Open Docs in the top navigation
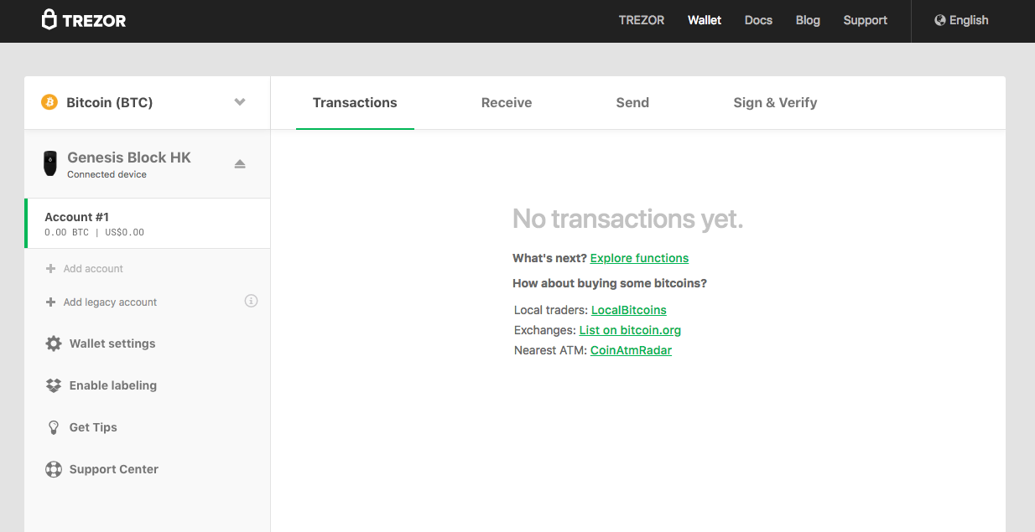The width and height of the screenshot is (1035, 532). pos(758,20)
